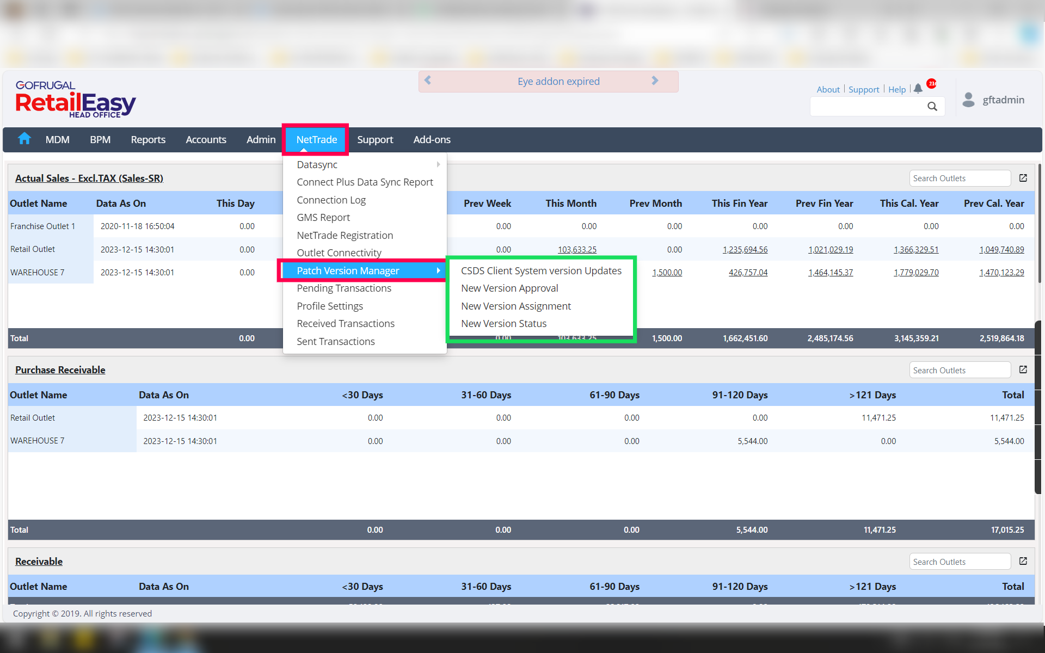Click the gftadmin user profile icon

click(968, 100)
